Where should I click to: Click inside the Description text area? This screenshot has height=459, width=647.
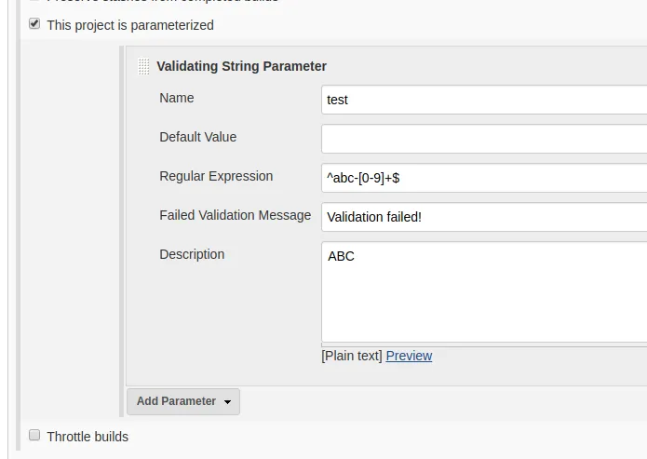(x=484, y=293)
